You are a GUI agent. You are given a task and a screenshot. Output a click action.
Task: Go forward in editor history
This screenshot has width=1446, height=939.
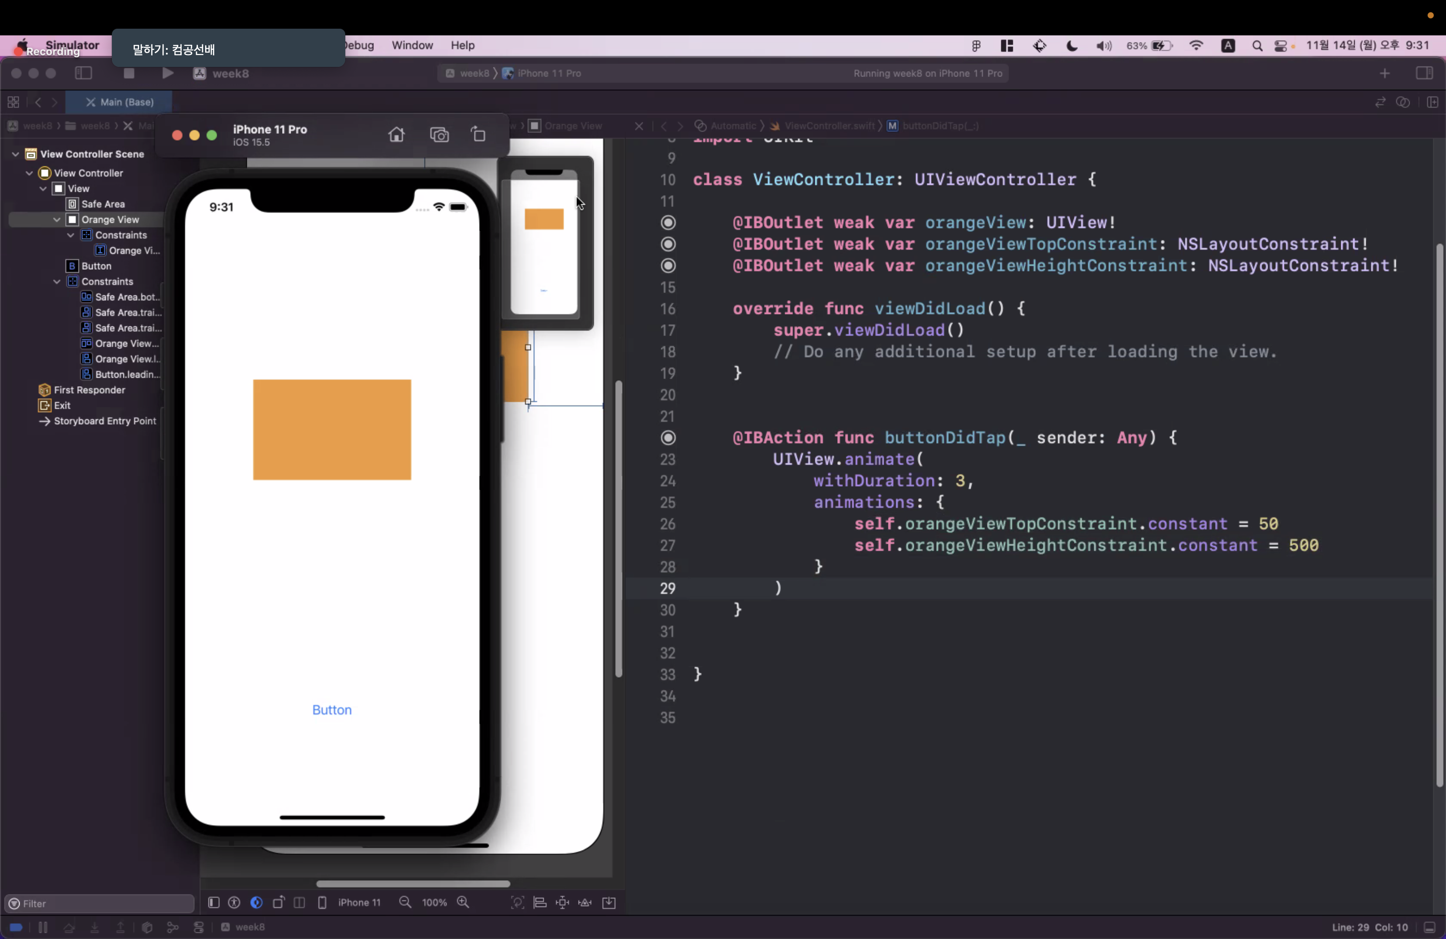point(55,102)
